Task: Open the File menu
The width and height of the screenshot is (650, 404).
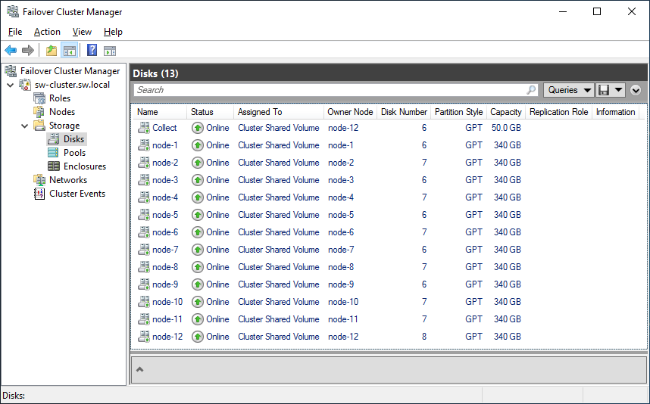Action: pos(15,32)
